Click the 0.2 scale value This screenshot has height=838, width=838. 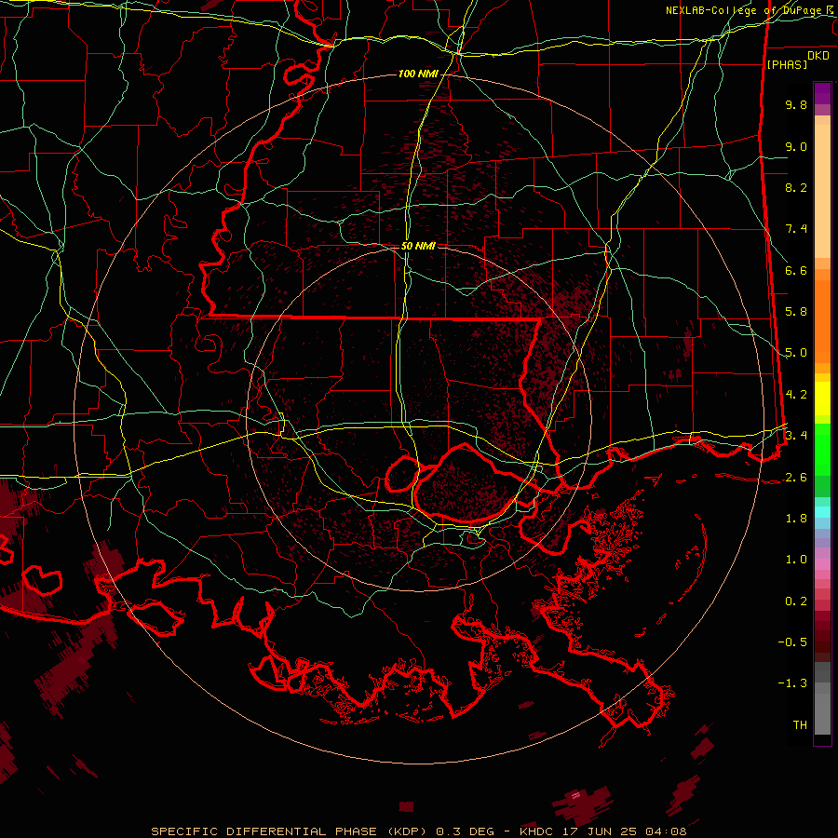pyautogui.click(x=796, y=601)
